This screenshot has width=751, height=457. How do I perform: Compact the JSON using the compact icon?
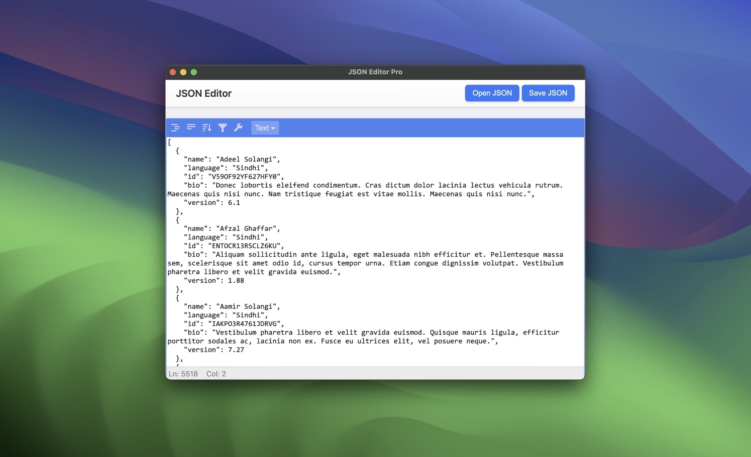click(x=191, y=128)
